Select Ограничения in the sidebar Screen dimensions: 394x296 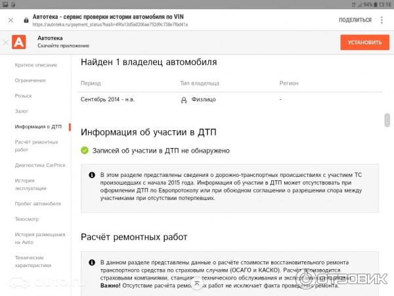click(x=30, y=80)
